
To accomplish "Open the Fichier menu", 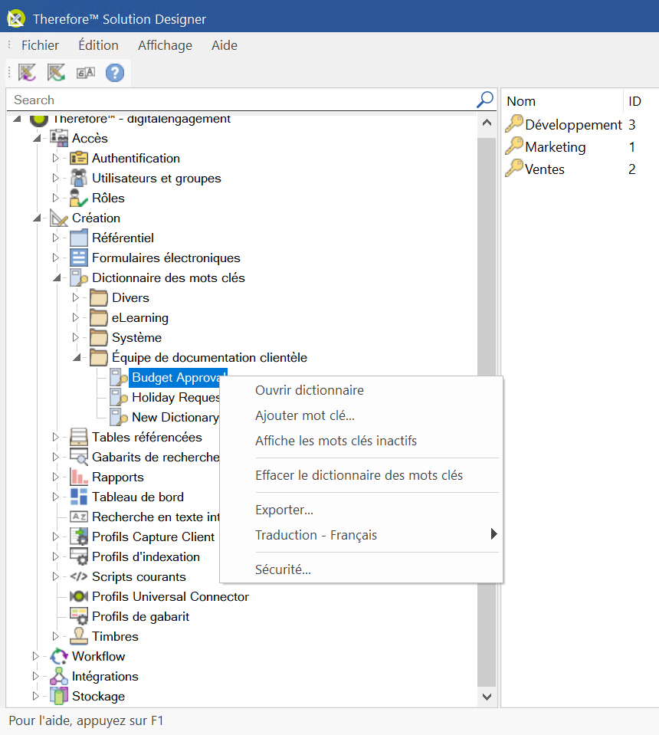I will pyautogui.click(x=41, y=45).
